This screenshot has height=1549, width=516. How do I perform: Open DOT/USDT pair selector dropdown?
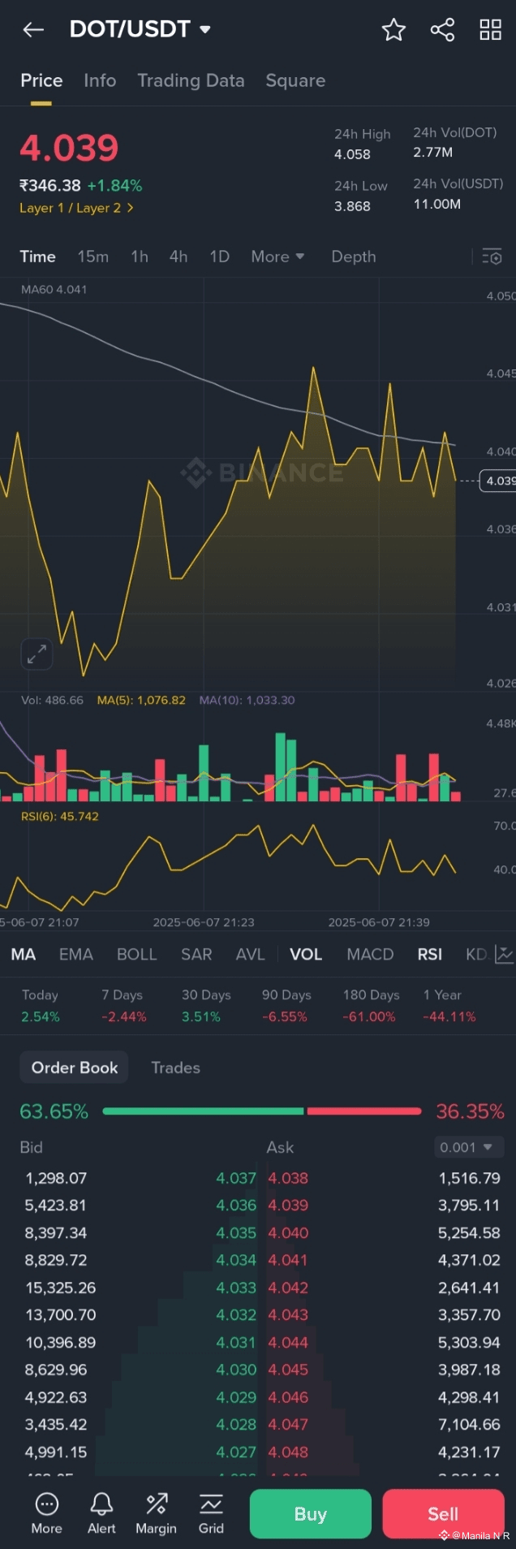pyautogui.click(x=140, y=29)
